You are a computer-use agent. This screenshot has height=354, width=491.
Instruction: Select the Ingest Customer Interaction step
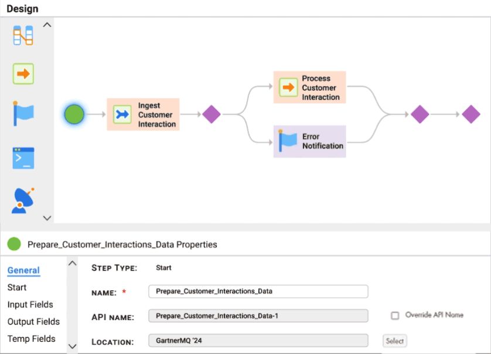143,114
